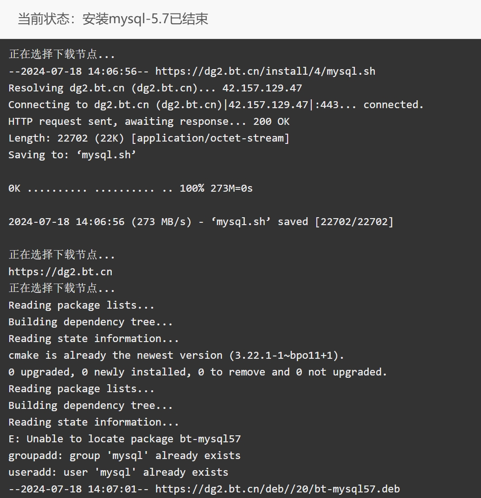Click the last Reading state information line

pos(94,422)
